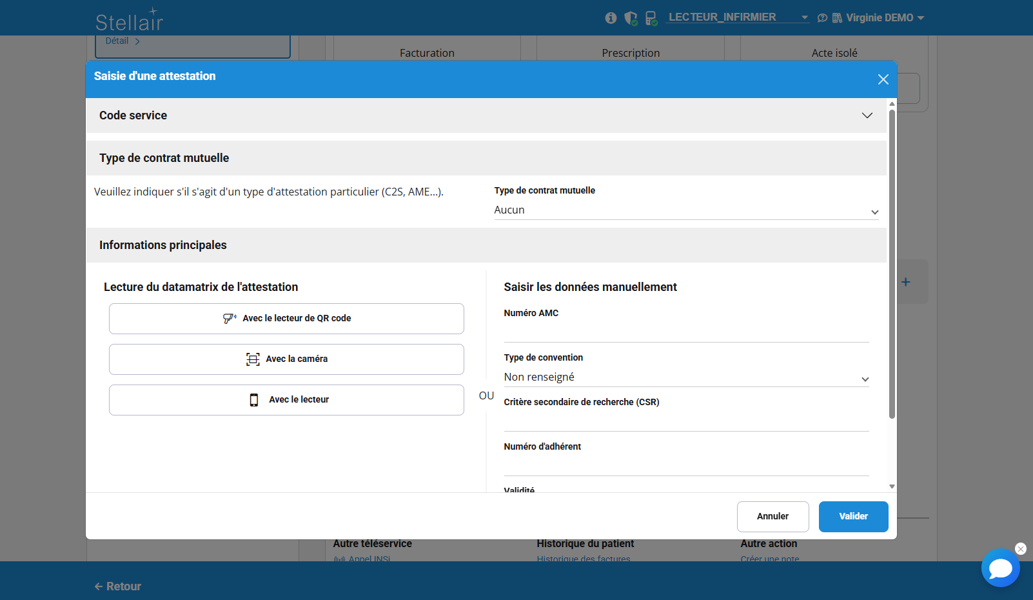Click the QR code scanner icon
This screenshot has width=1033, height=600.
(x=230, y=318)
